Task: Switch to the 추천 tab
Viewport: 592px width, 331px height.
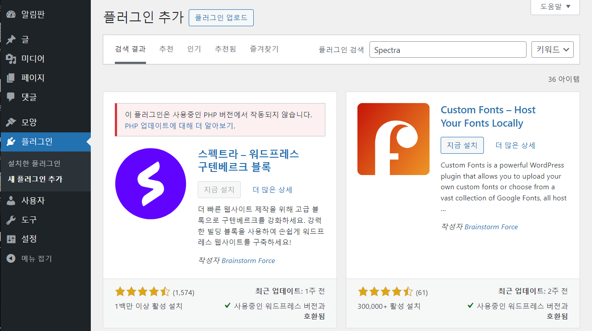Action: click(166, 49)
